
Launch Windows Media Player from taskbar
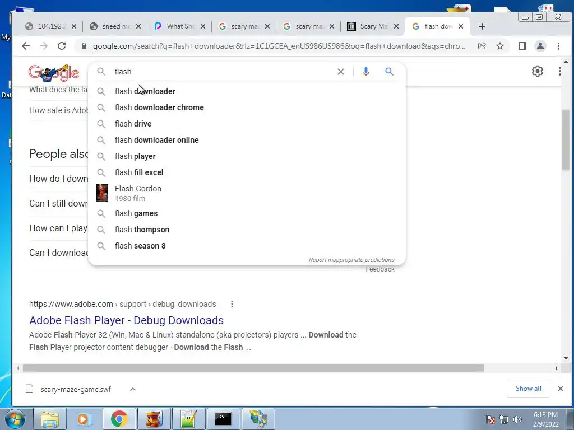tap(84, 419)
